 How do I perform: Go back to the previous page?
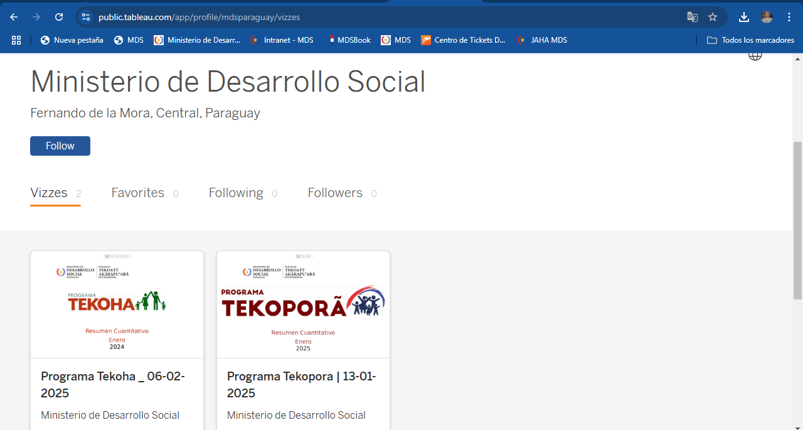(14, 17)
